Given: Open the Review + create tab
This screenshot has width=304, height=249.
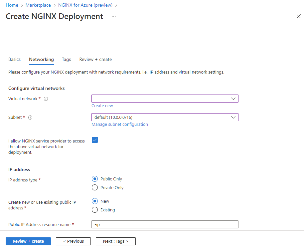Looking at the screenshot, I should pyautogui.click(x=95, y=60).
